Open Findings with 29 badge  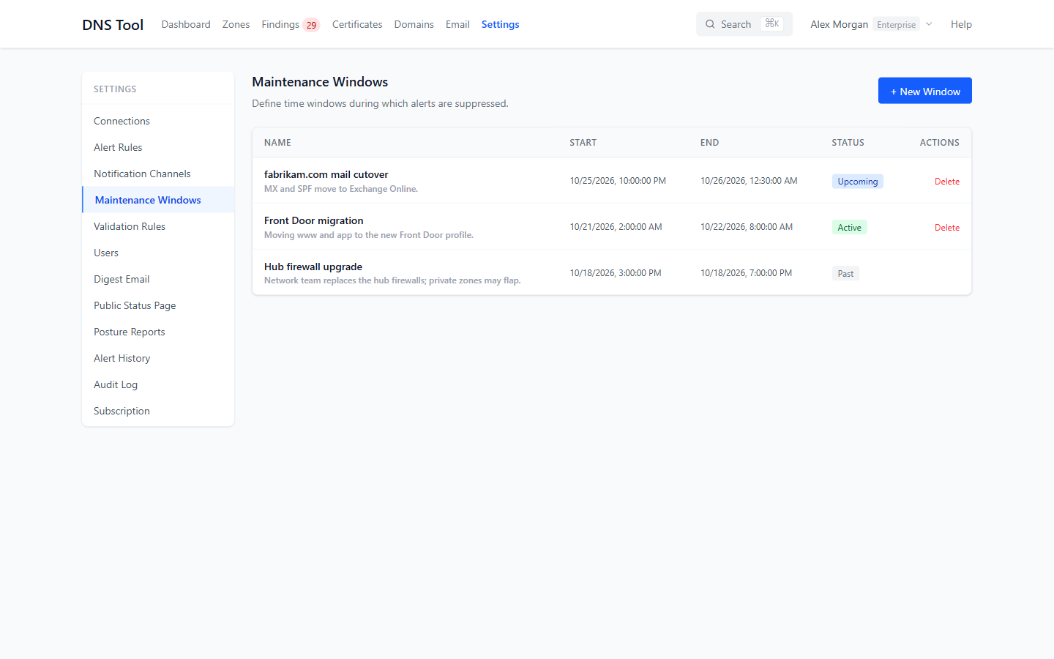click(x=291, y=24)
